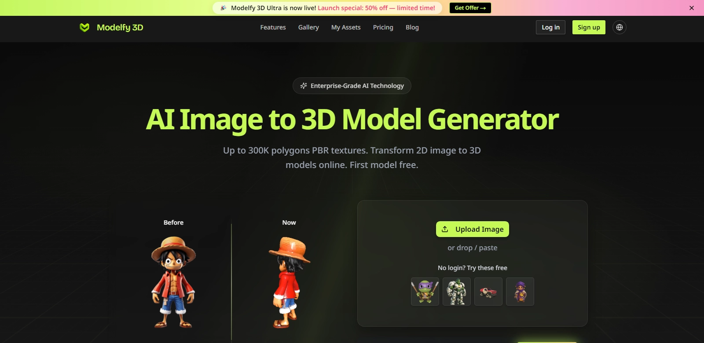
Task: Open the Gallery page
Action: pos(308,27)
